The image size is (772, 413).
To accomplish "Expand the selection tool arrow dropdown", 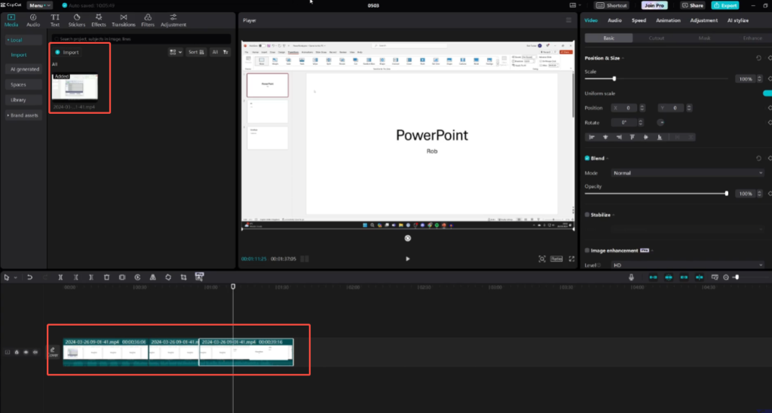I will (15, 277).
